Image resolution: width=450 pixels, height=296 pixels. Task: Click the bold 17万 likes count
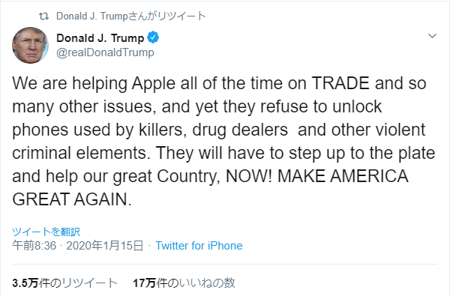click(144, 283)
